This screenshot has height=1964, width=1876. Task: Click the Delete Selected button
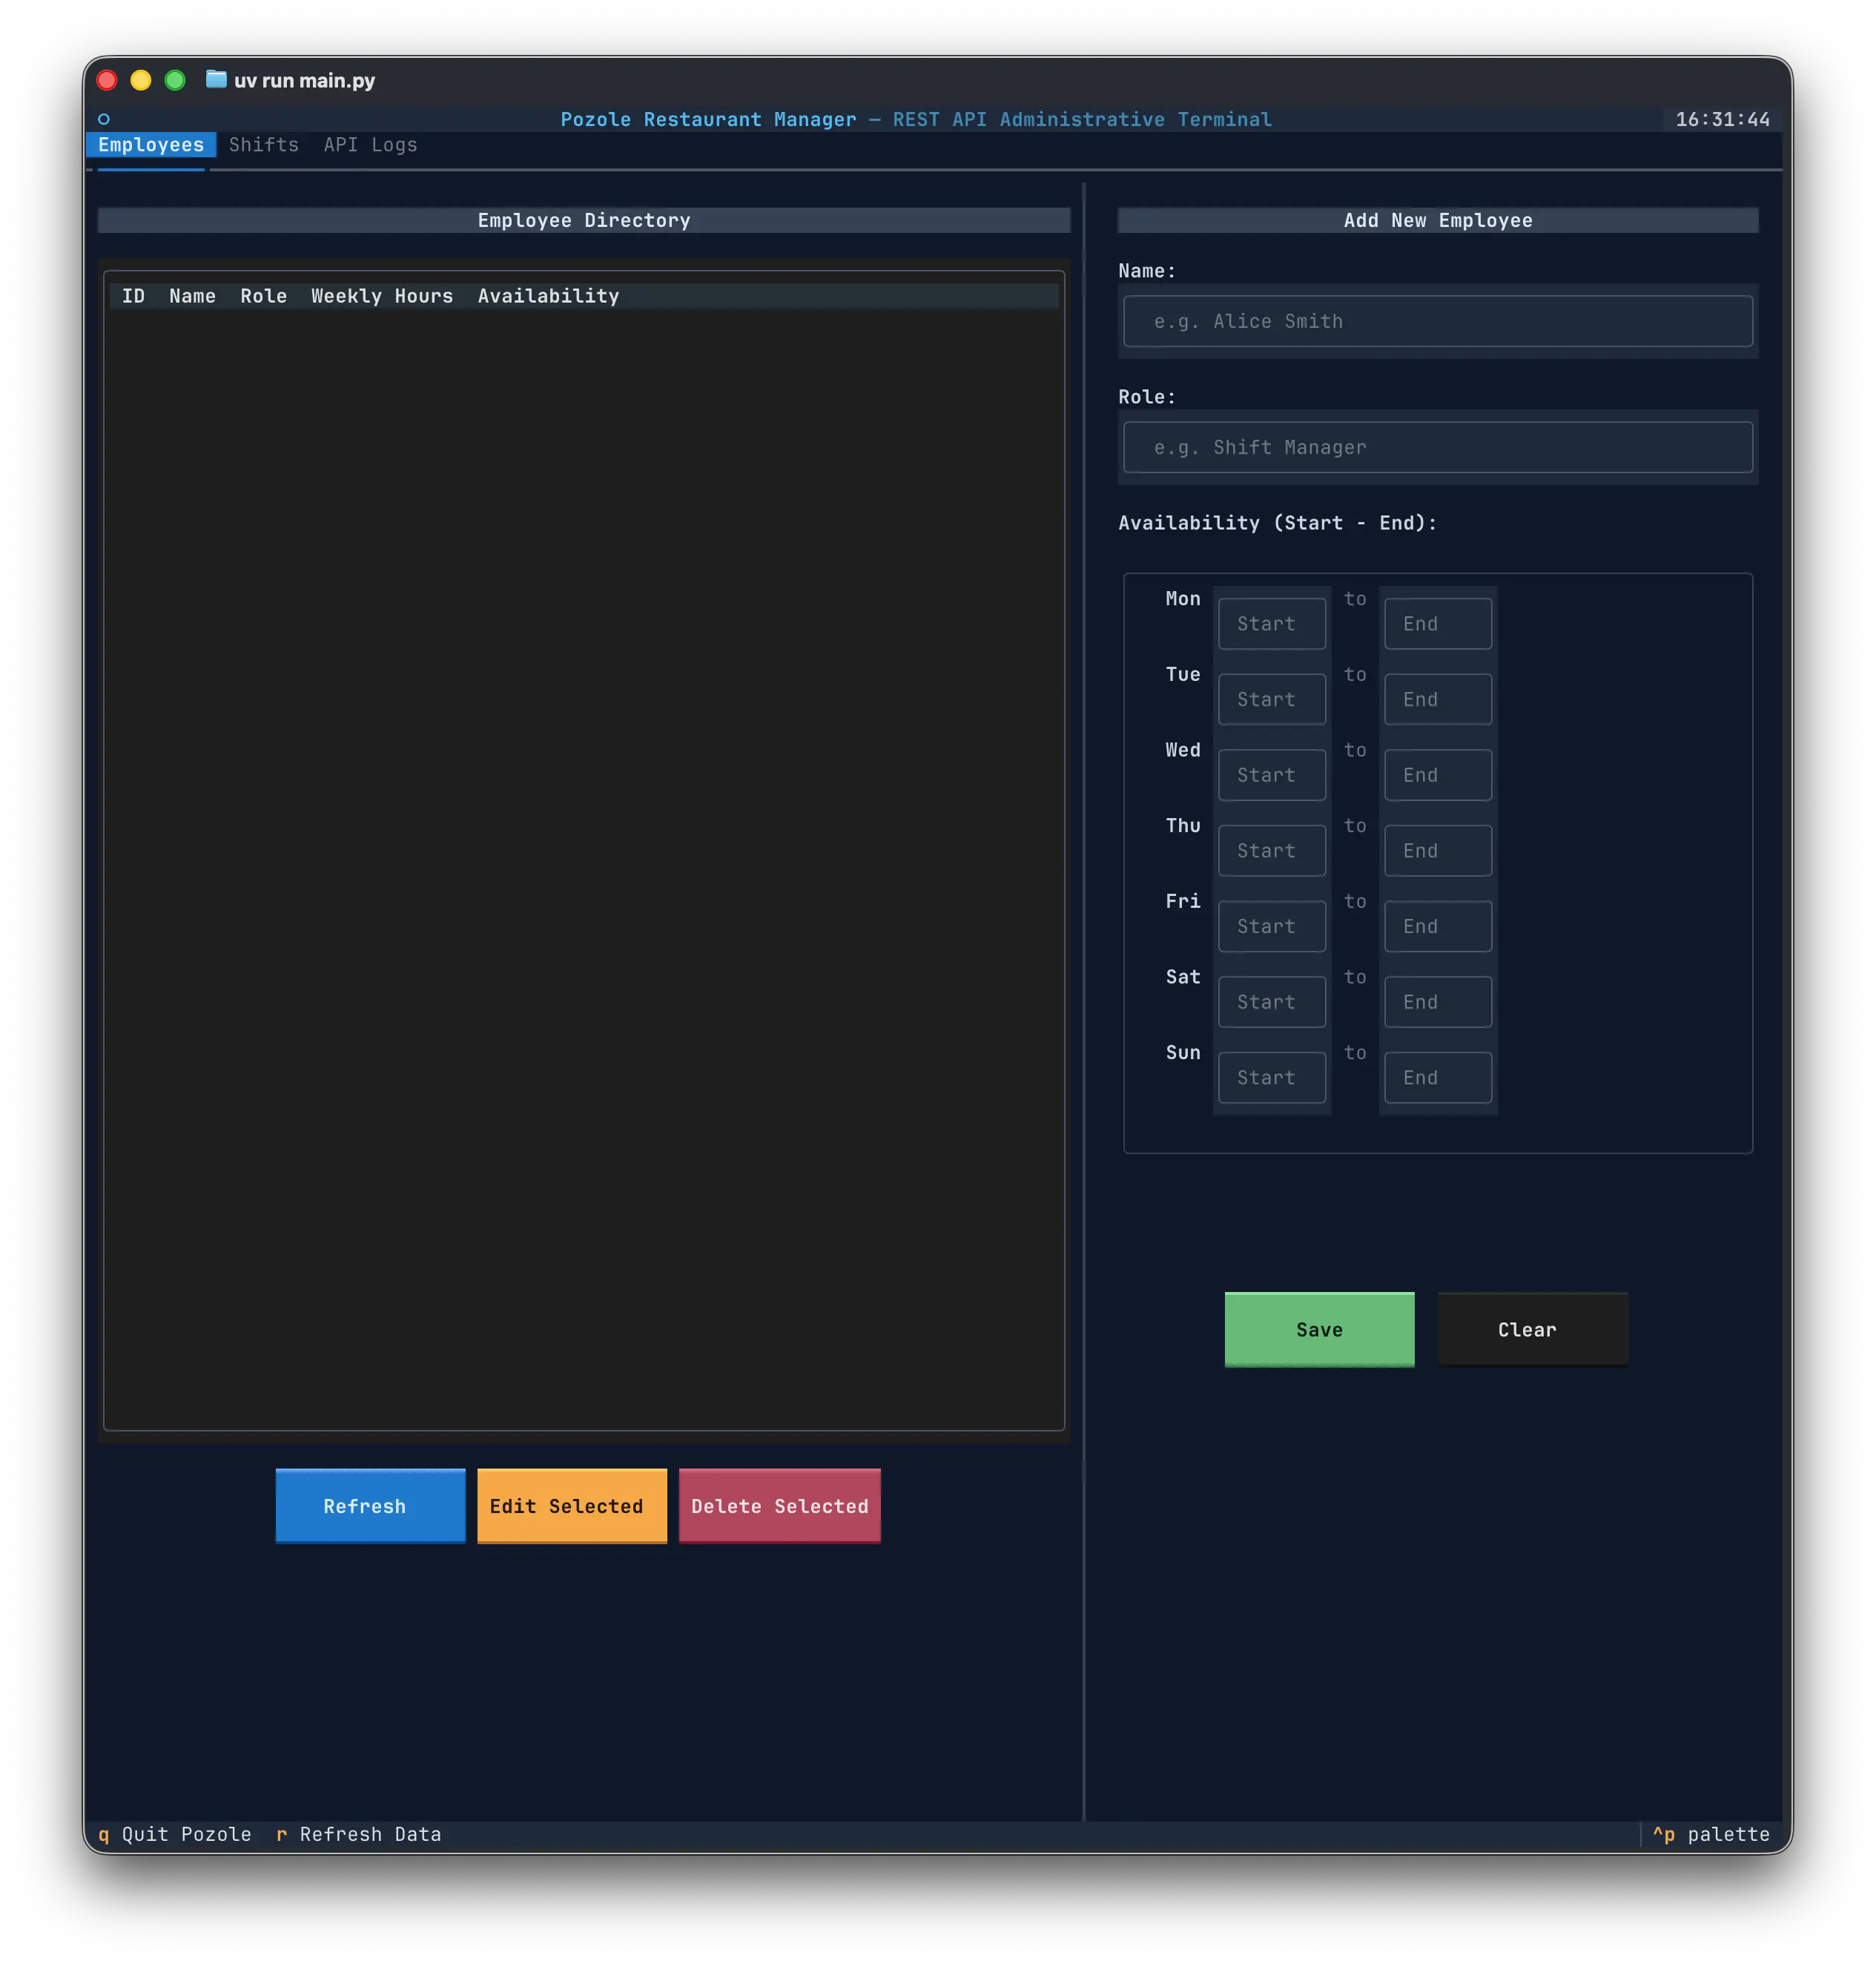[780, 1505]
